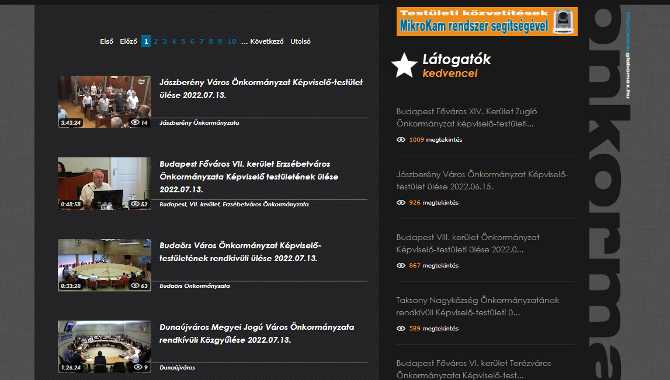Click the eye icon next to 926 megtekintés
This screenshot has width=670, height=380.
(401, 203)
